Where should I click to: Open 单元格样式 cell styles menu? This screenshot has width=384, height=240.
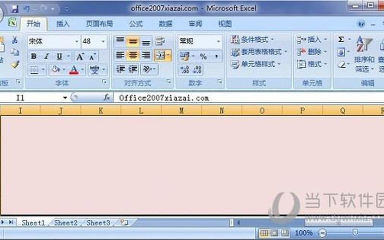pyautogui.click(x=256, y=64)
